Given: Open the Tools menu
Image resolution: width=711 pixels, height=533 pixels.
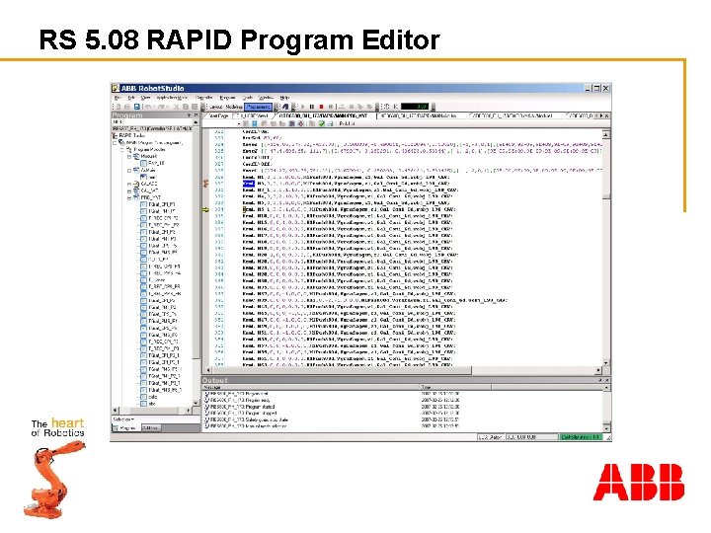Looking at the screenshot, I should (248, 98).
